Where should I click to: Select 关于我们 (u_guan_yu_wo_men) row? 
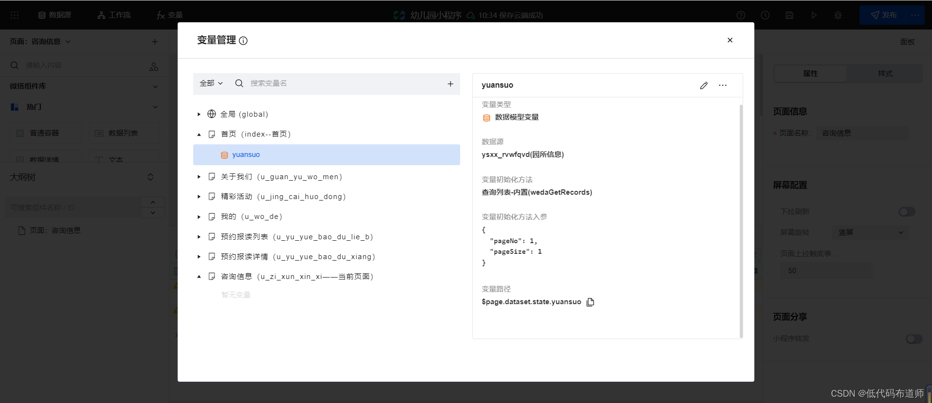click(282, 177)
